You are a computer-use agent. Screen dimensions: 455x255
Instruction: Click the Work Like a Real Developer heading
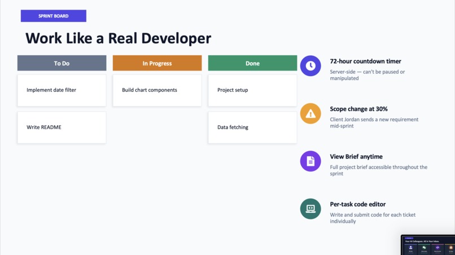pos(119,38)
